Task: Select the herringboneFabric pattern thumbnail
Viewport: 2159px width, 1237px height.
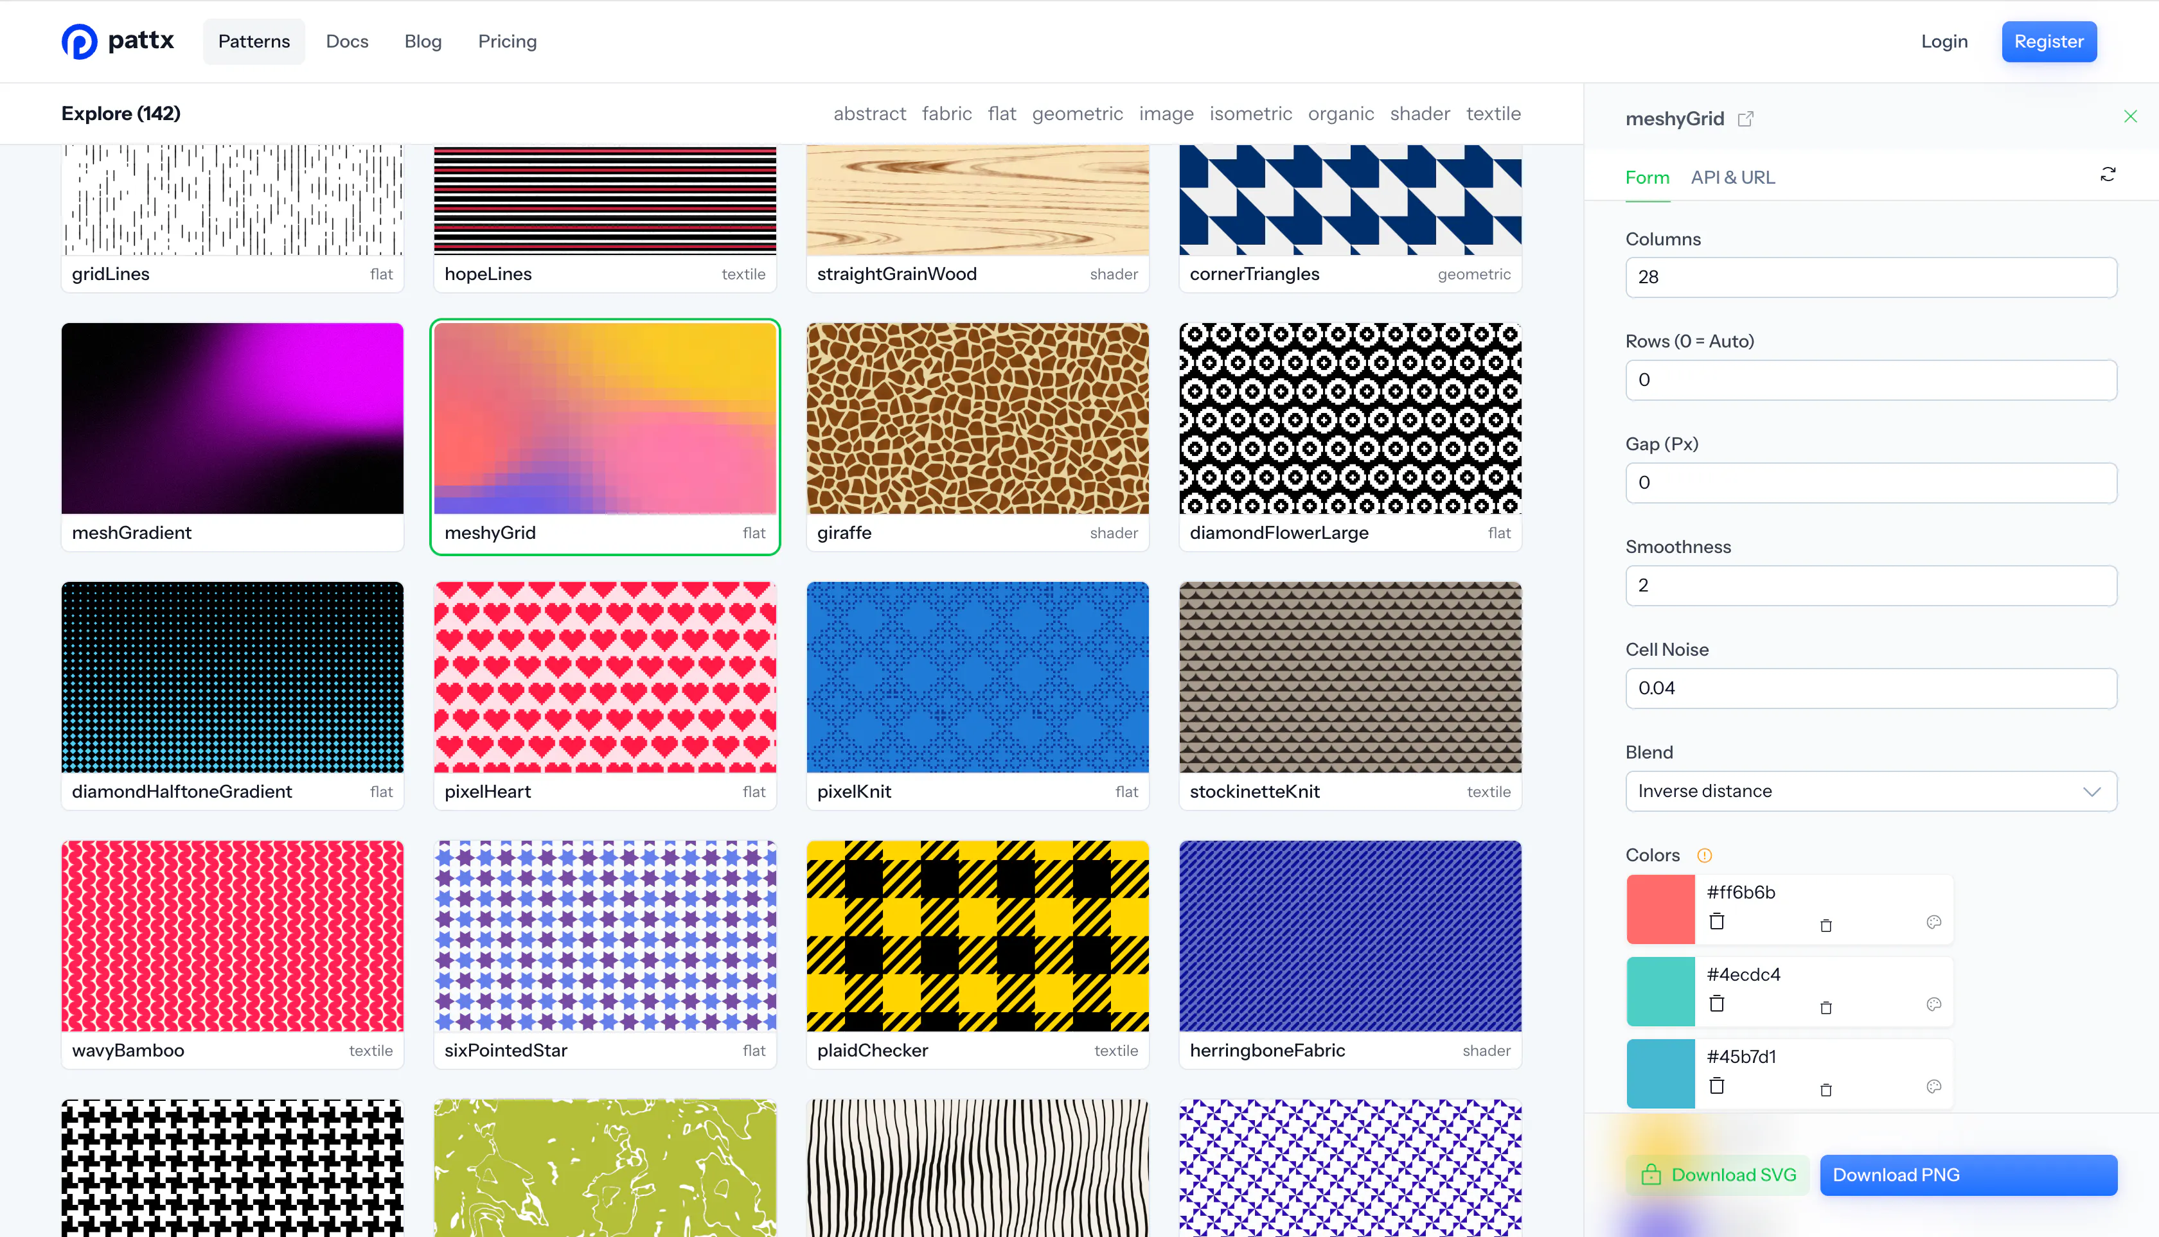Action: point(1350,936)
